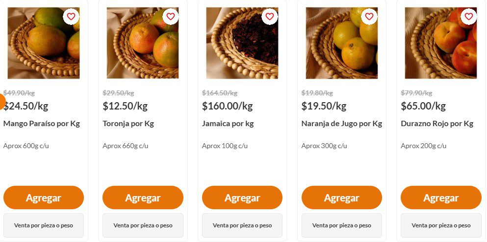
Task: Click Agregar under Naranja de Jugo
Action: coord(341,198)
